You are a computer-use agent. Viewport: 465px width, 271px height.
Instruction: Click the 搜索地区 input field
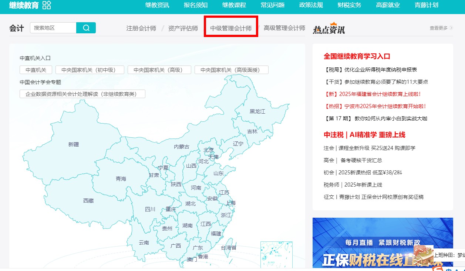pos(52,27)
